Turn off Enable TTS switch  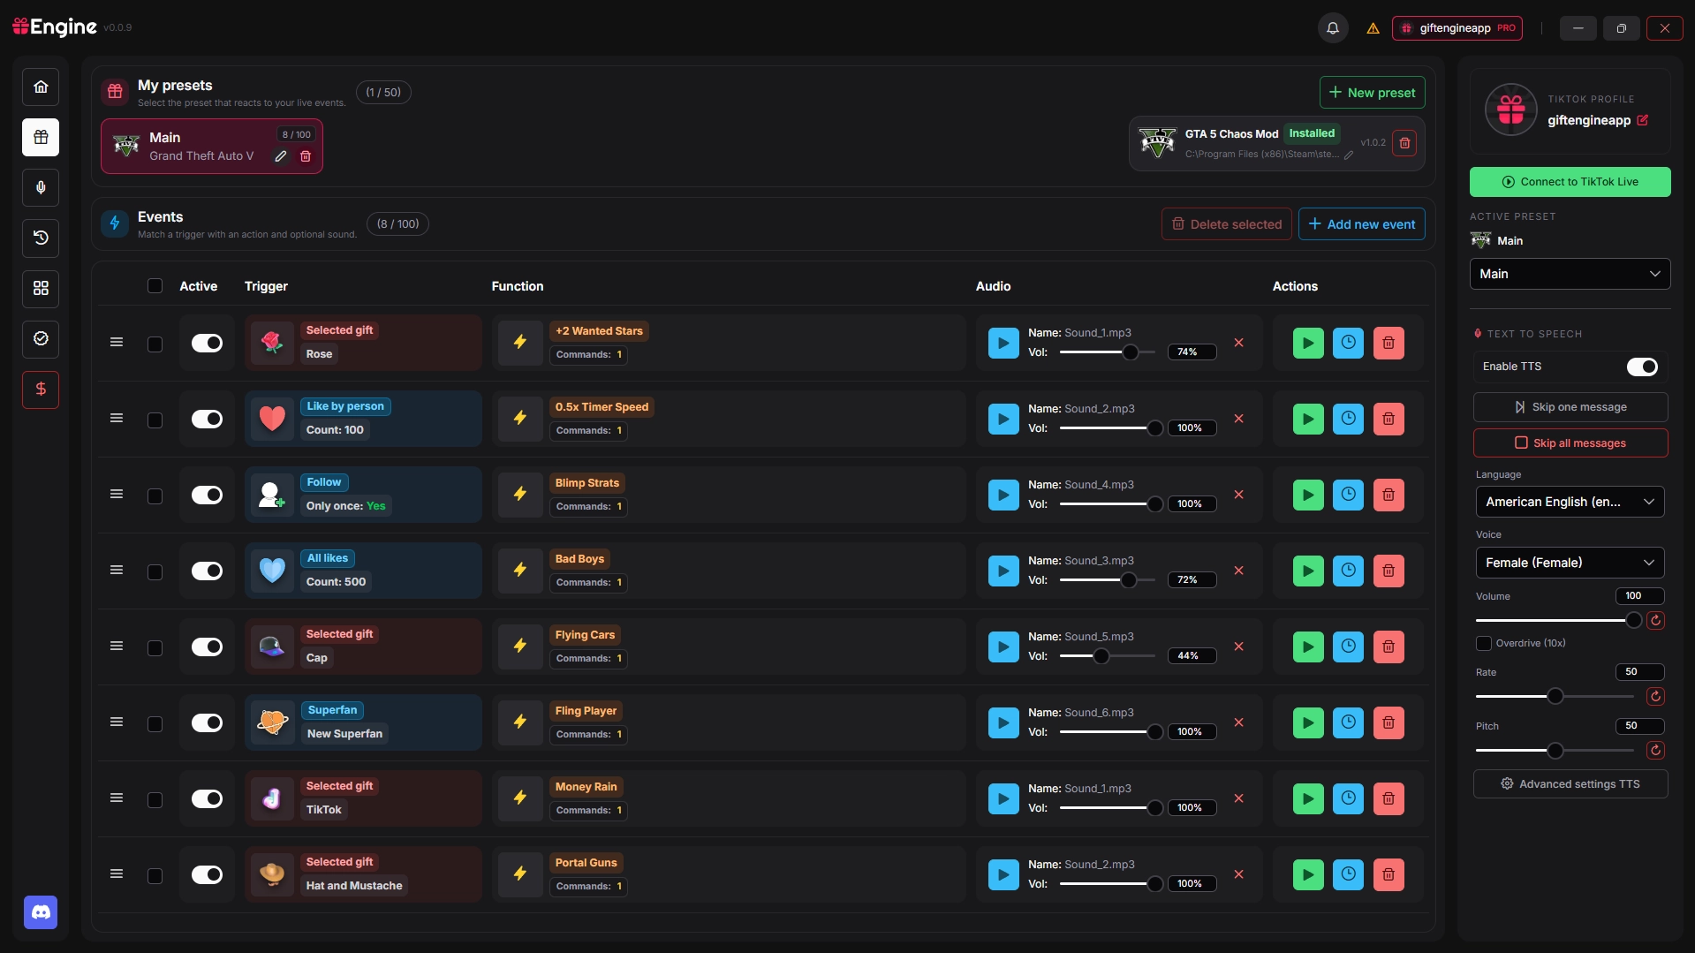tap(1642, 367)
